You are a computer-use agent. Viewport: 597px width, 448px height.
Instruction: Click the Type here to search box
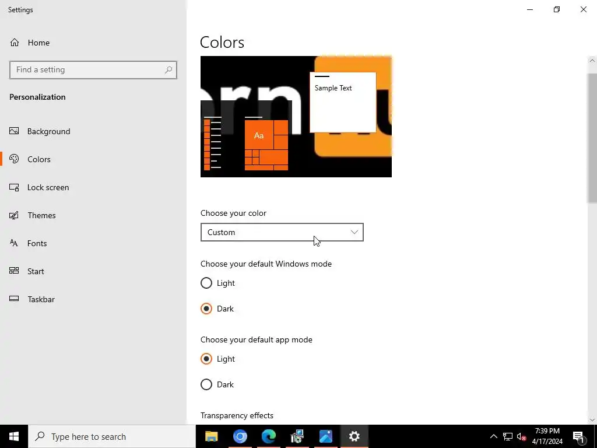112,436
